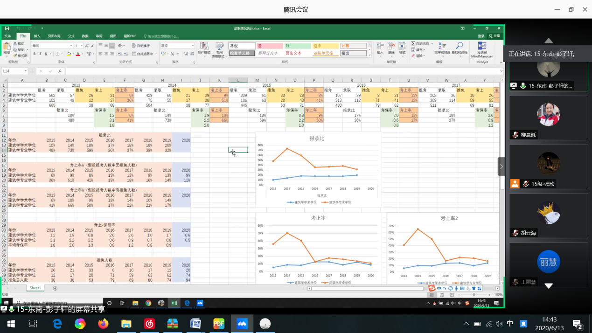This screenshot has width=592, height=333.
Task: Open the Name Box dropdown next to L14
Action: (x=26, y=71)
